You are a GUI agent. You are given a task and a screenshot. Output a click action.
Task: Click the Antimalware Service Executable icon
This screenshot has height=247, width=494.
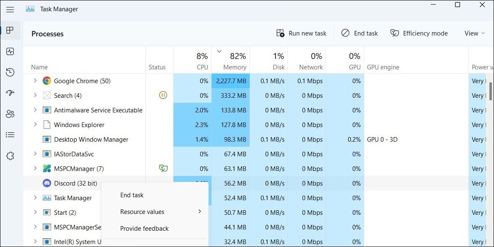(x=47, y=110)
